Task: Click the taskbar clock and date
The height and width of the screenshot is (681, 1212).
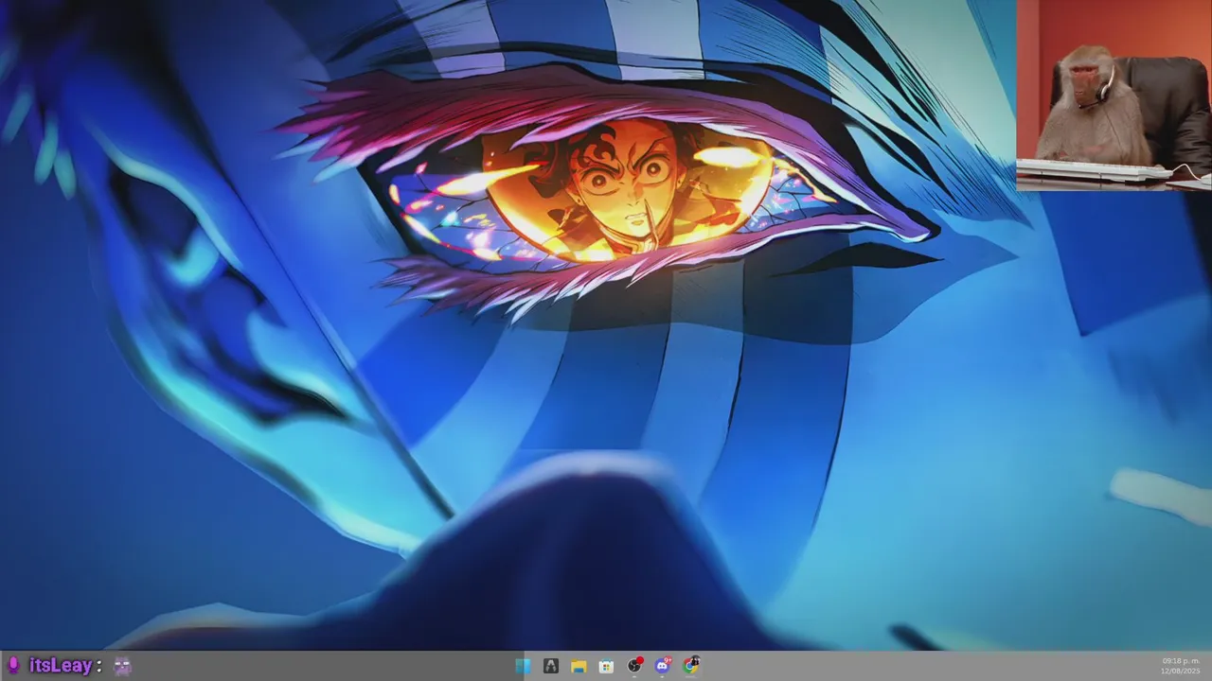Action: (x=1181, y=666)
